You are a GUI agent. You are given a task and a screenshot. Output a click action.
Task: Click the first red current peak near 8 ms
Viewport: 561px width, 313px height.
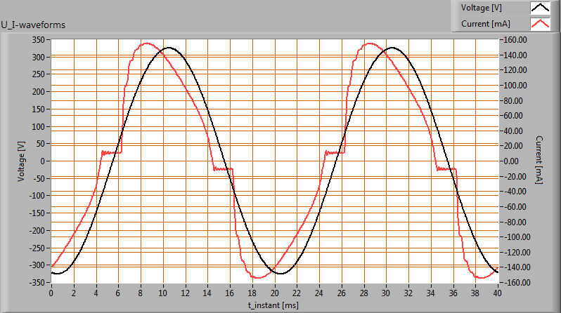[146, 43]
